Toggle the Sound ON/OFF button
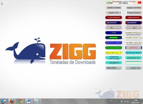This screenshot has width=143, height=104. (x=134, y=12)
